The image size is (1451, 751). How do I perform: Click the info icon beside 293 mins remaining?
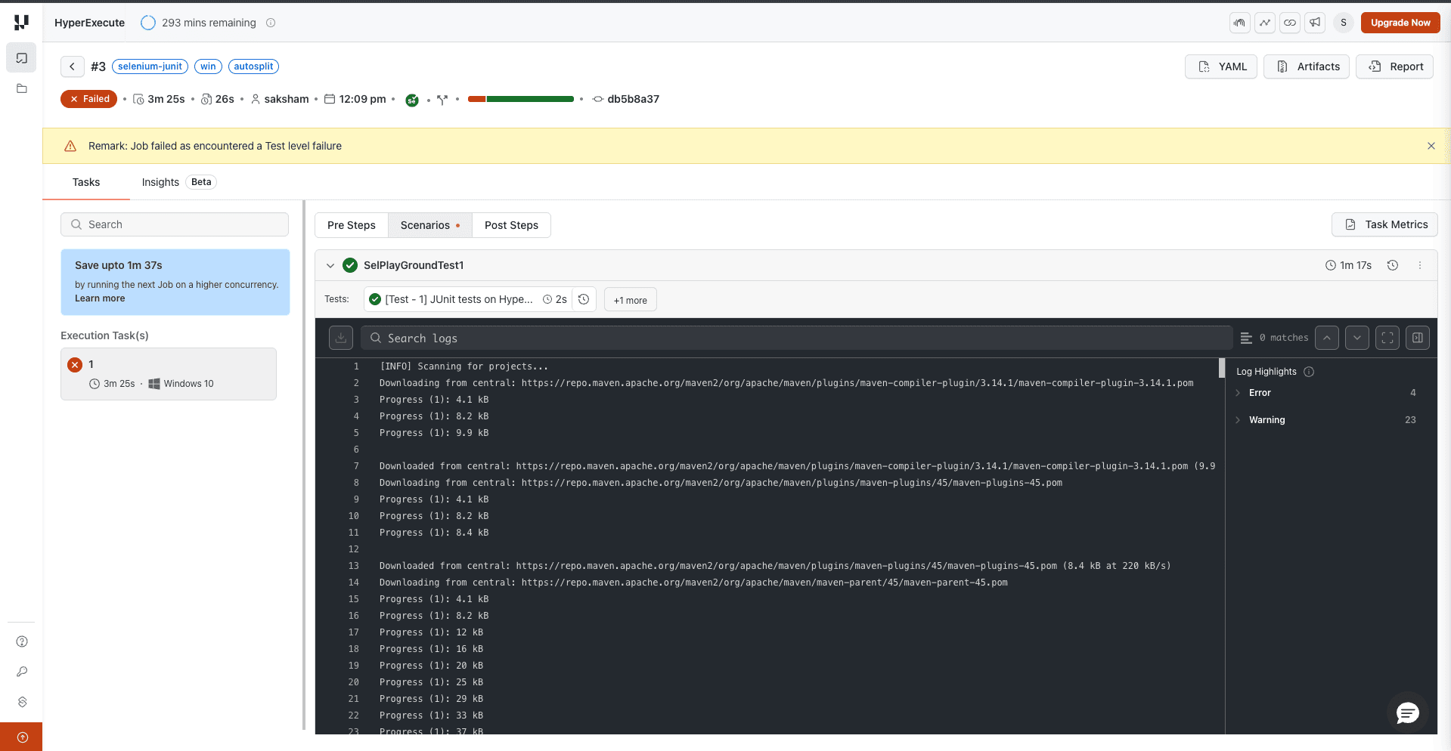pos(271,23)
